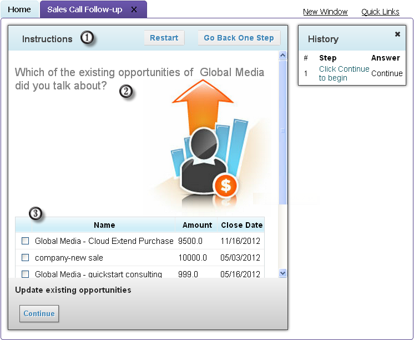
Task: Check Global Media - quickstart consulting
Action: pos(25,274)
